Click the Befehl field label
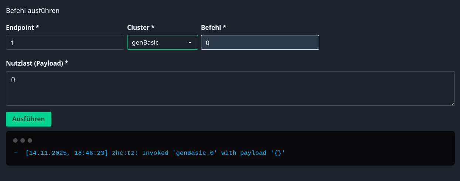This screenshot has height=181, width=460. (x=213, y=28)
